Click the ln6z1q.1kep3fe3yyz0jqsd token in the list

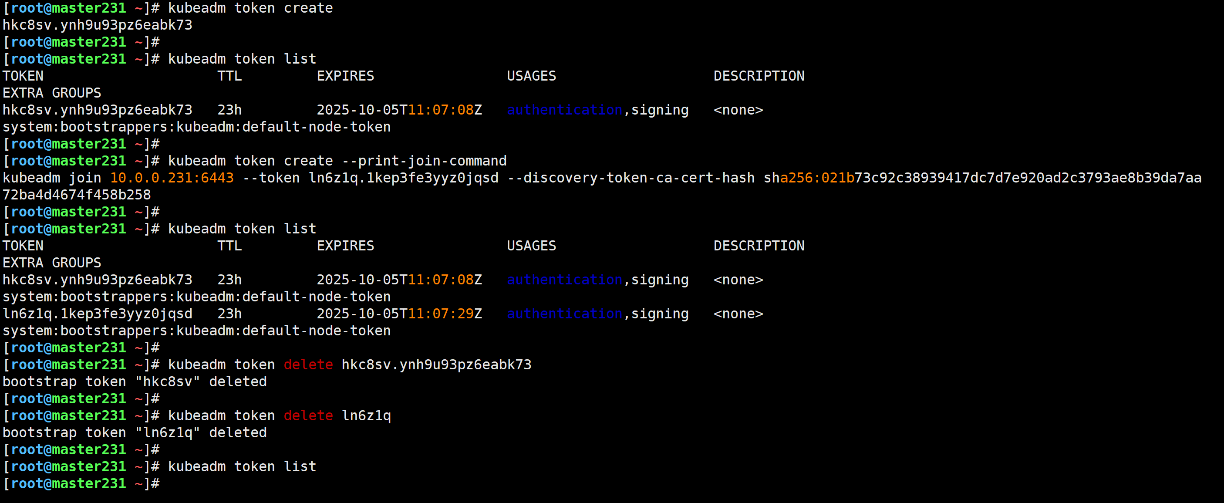98,314
